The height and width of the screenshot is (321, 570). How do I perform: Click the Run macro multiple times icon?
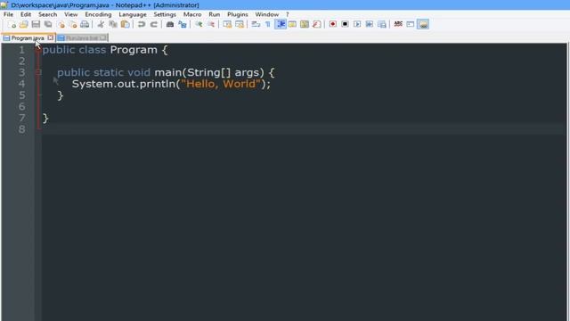(370, 24)
